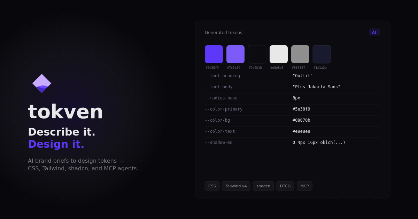Viewport: 418px width, 219px height.
Task: Open the Tailwind v4 format tab
Action: pyautogui.click(x=236, y=186)
